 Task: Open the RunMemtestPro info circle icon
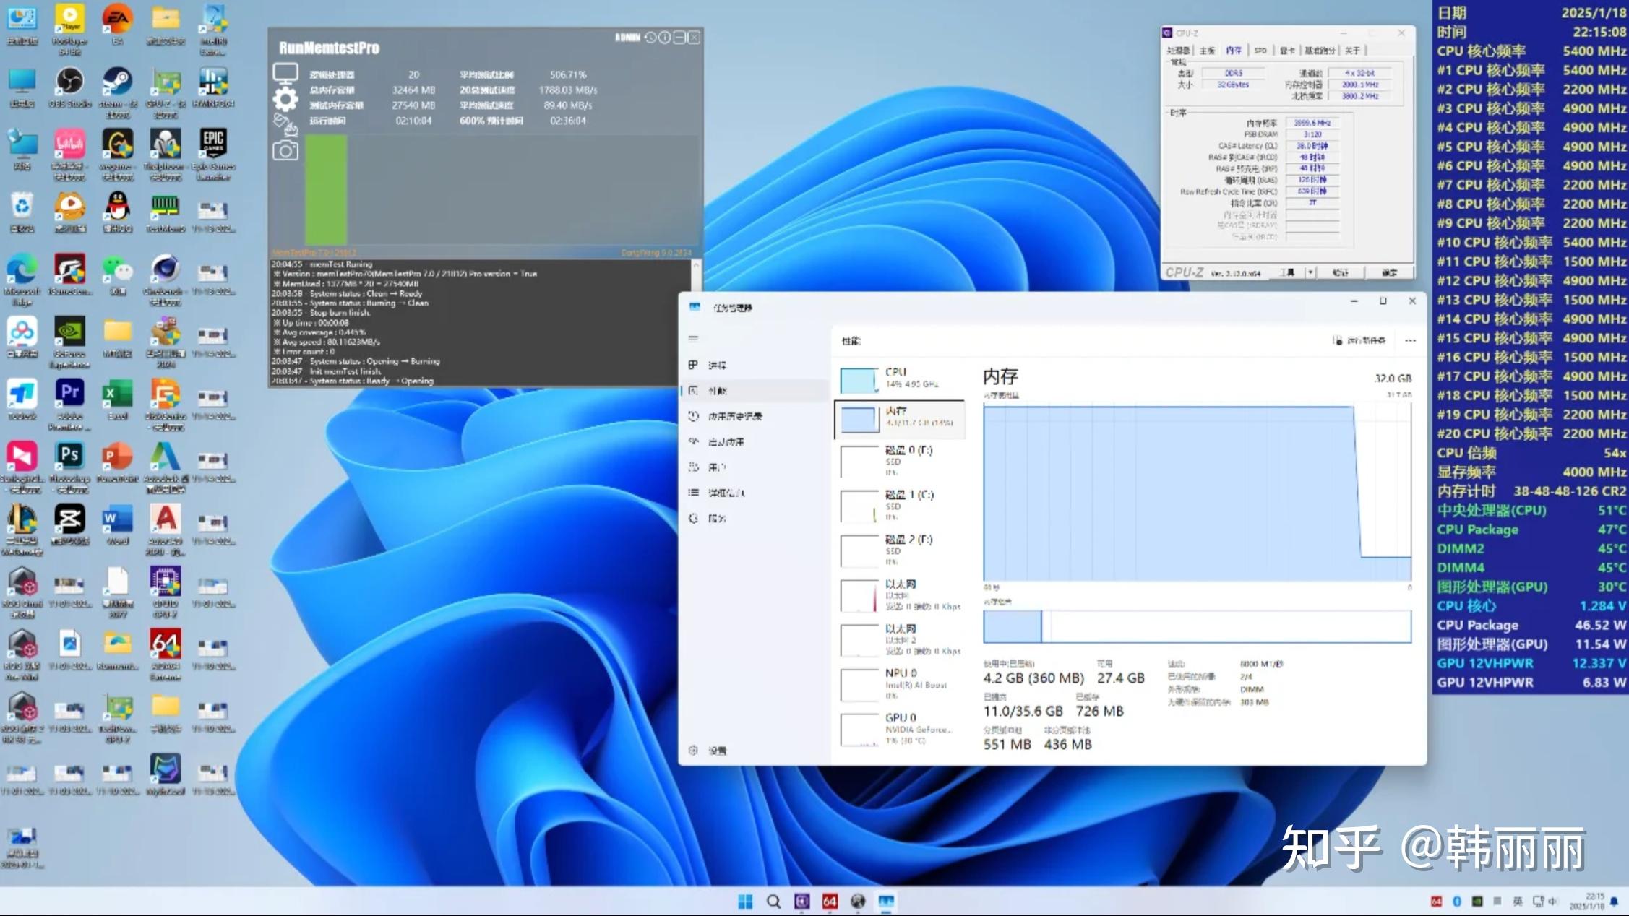(x=665, y=38)
